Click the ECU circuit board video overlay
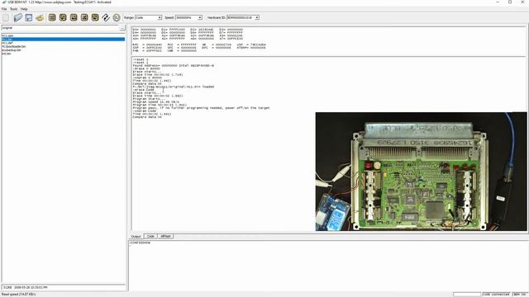Image resolution: width=529 pixels, height=297 pixels. tap(421, 172)
